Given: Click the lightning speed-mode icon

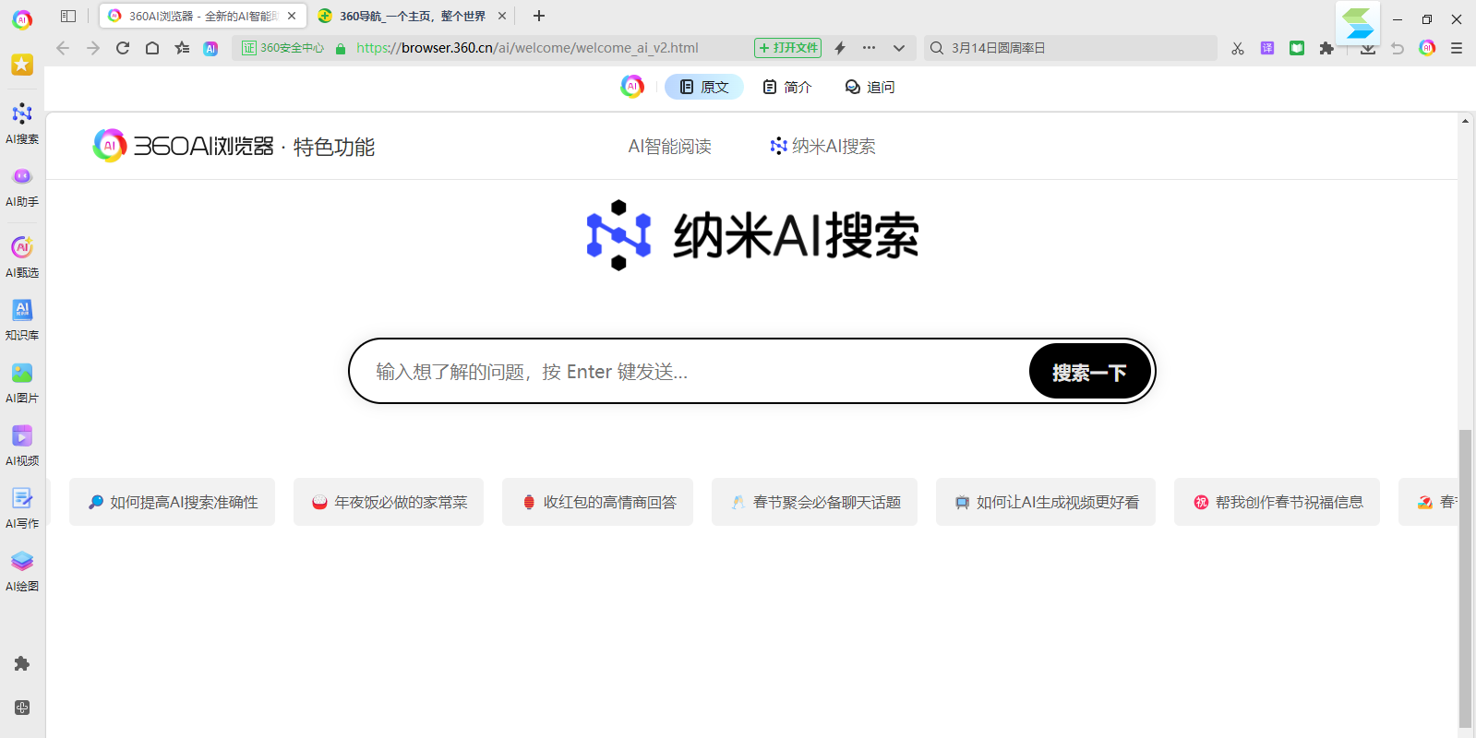Looking at the screenshot, I should 840,48.
